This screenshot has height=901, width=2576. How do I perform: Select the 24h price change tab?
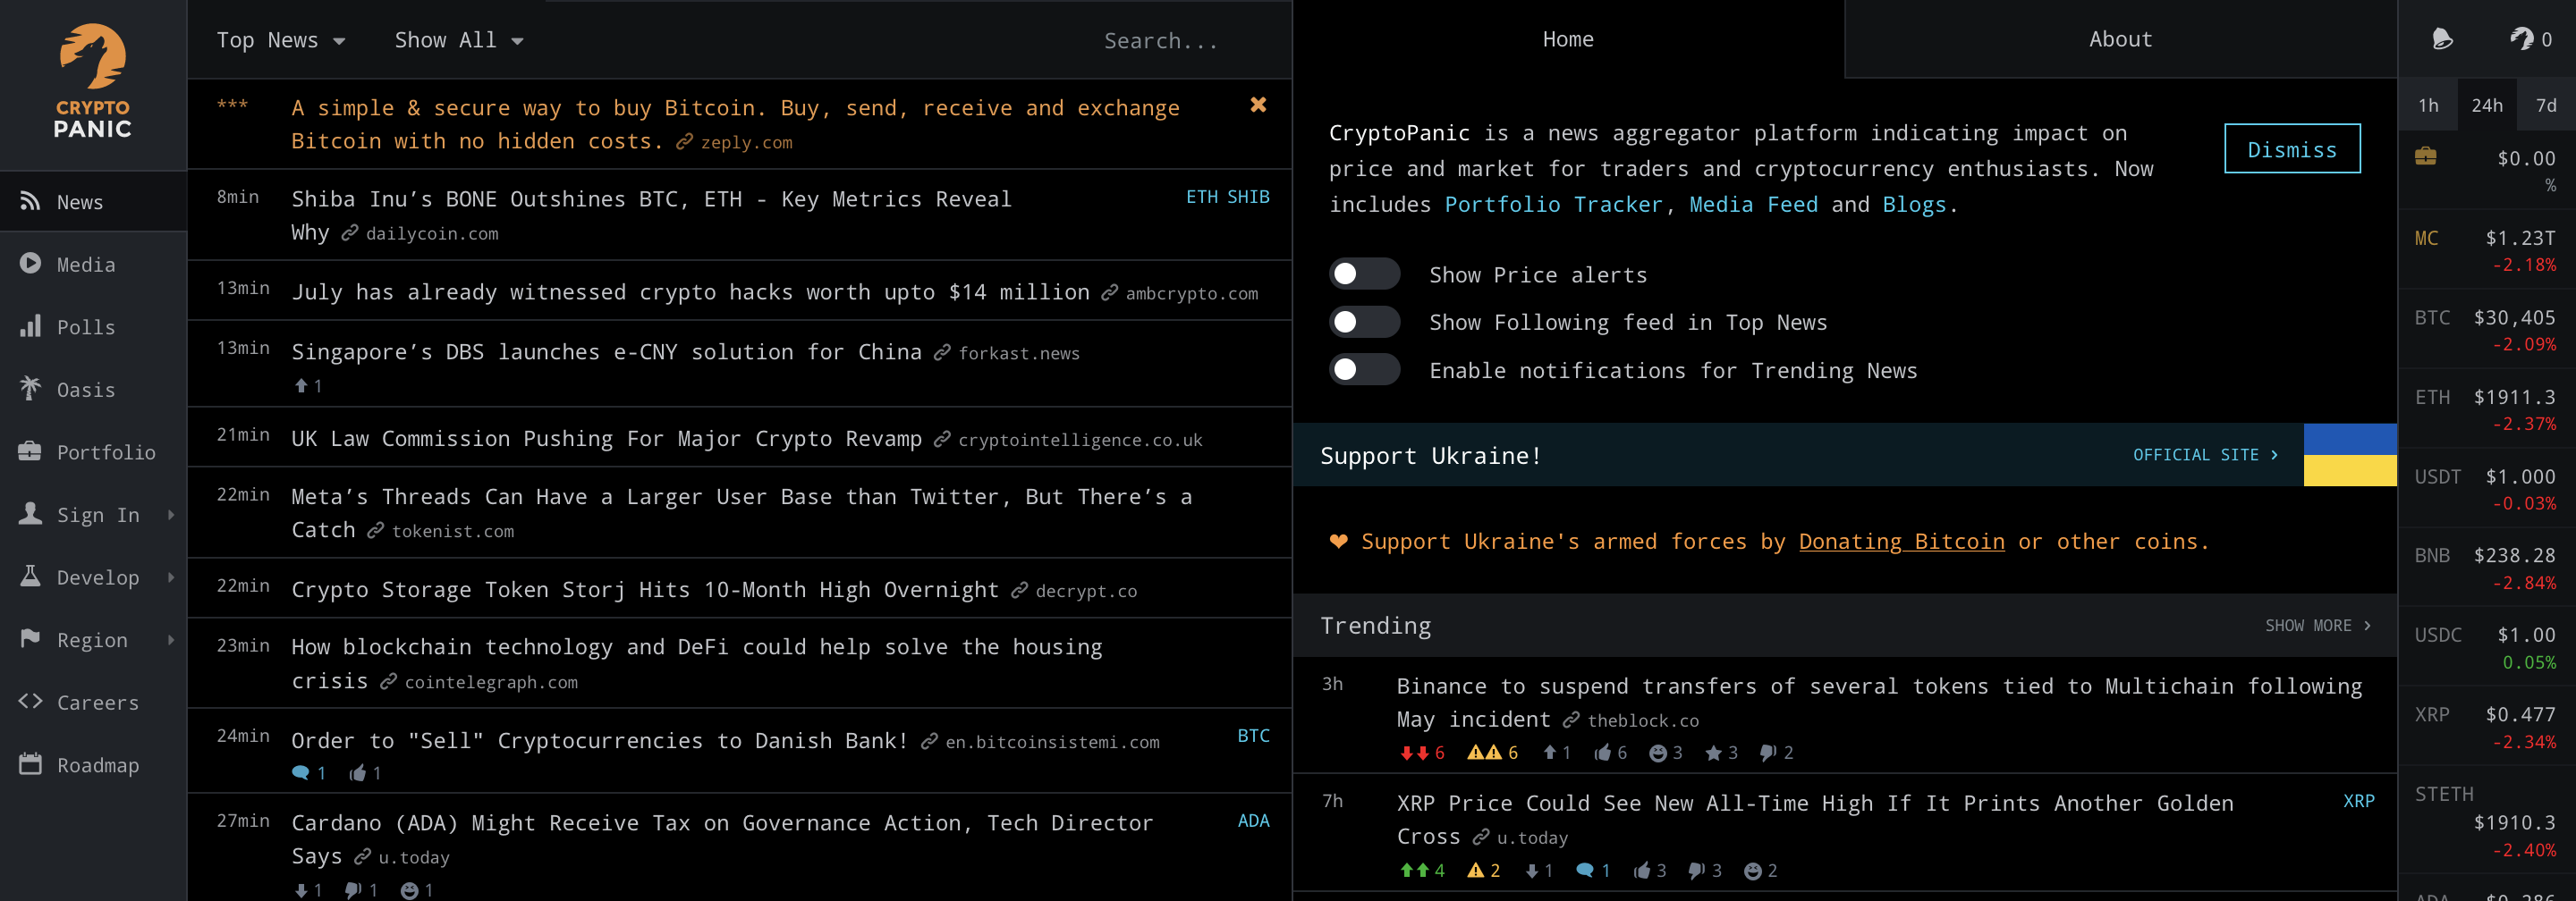[2486, 105]
